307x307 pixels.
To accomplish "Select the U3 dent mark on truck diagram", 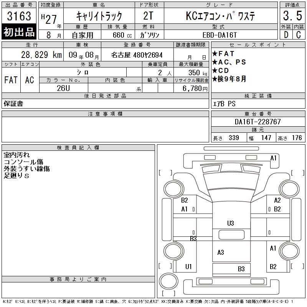I will (230, 223).
